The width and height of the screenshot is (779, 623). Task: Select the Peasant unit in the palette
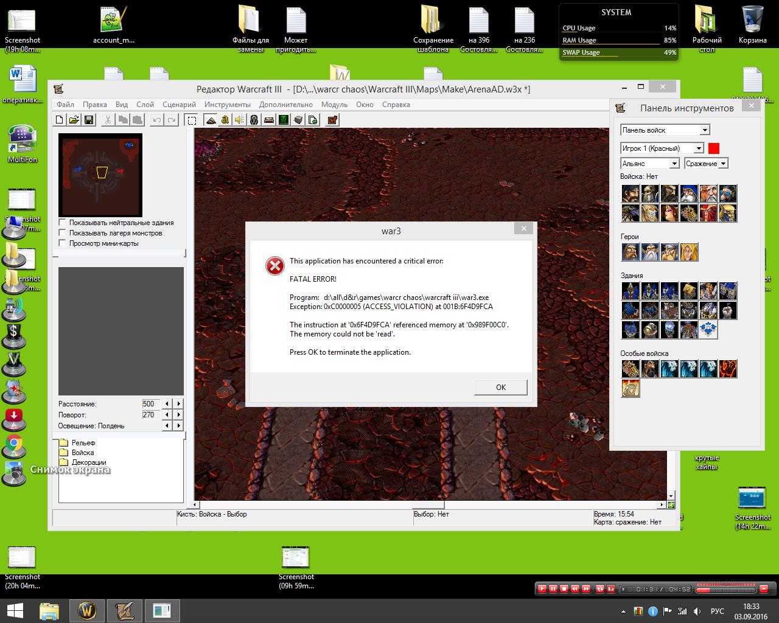coord(631,193)
